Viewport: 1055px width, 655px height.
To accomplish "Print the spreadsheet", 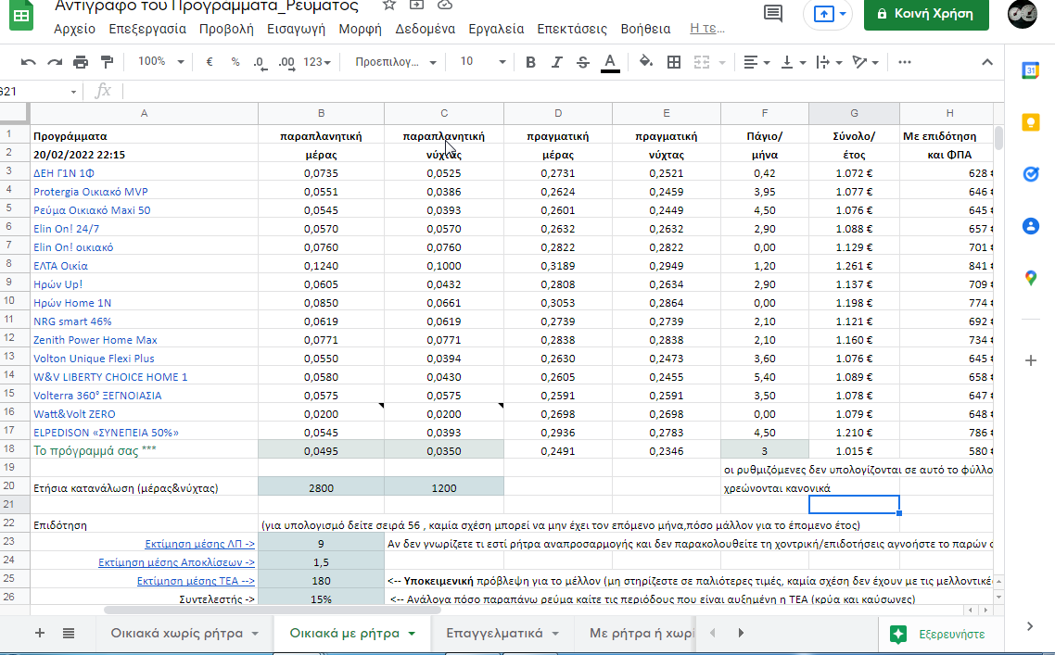I will coord(81,63).
